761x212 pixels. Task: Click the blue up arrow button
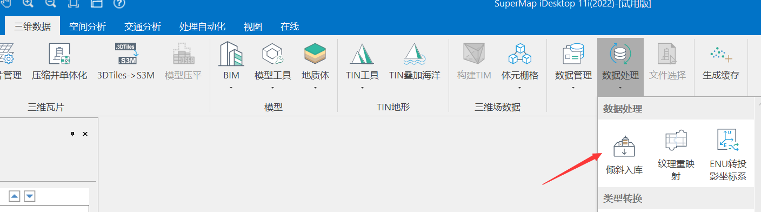tap(15, 196)
